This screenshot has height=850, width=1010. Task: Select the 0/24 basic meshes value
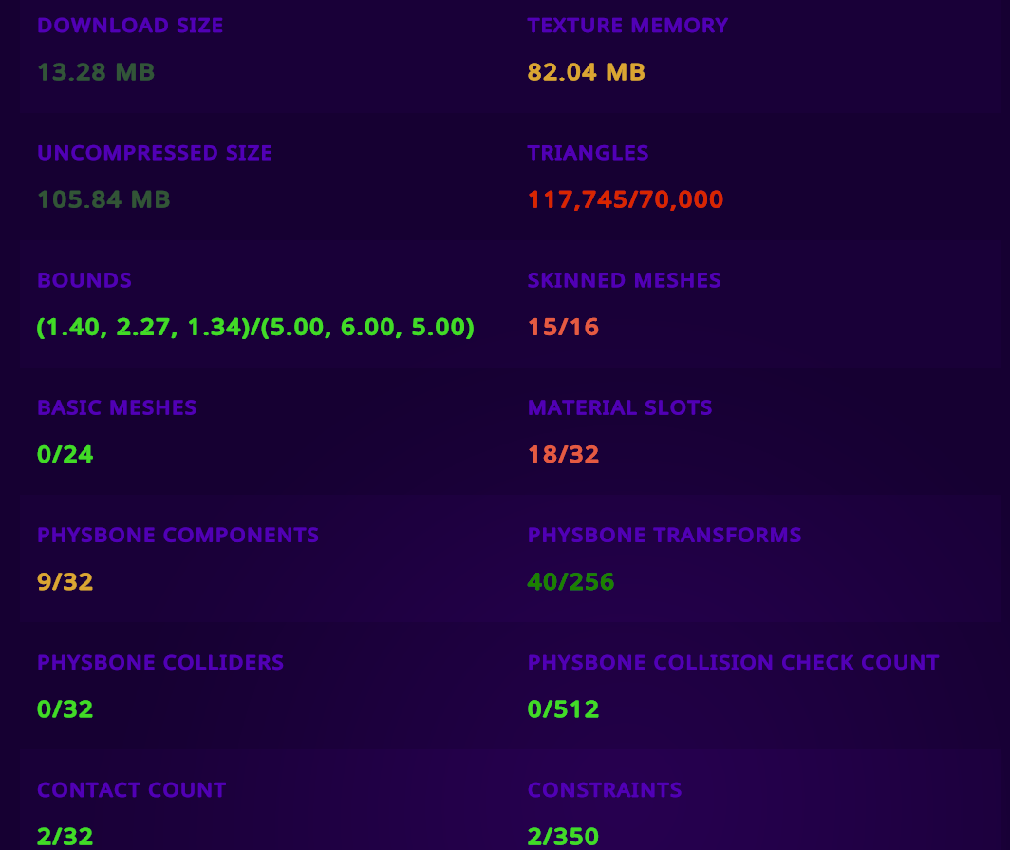65,454
